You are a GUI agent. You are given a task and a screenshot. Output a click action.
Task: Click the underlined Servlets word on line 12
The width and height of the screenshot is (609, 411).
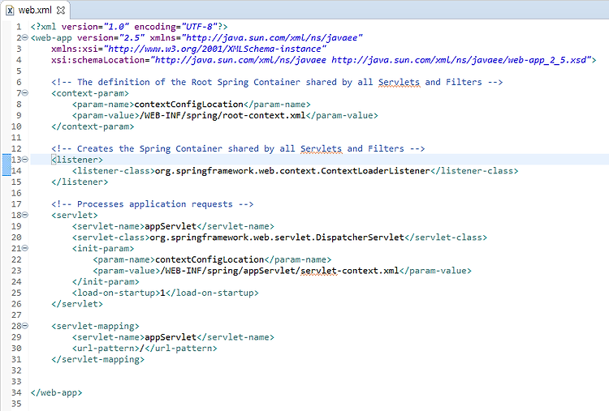[x=322, y=149]
